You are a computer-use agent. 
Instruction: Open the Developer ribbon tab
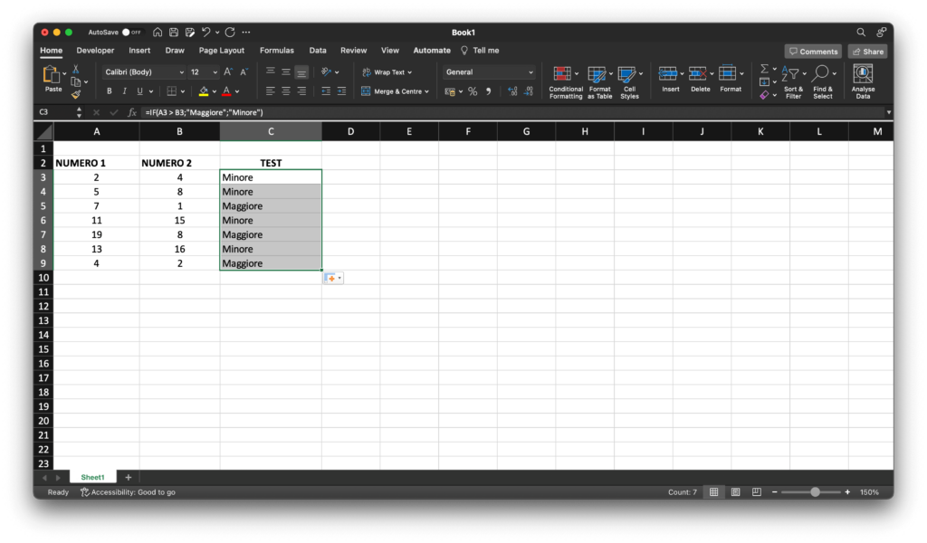click(x=95, y=51)
